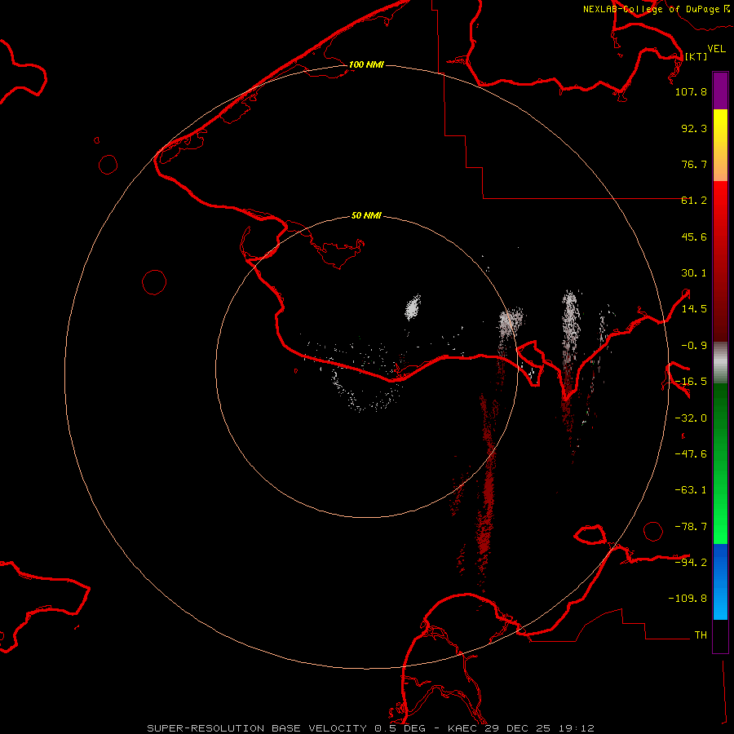Pick the blue segment of velocity scale
734x734 pixels.
(720, 581)
